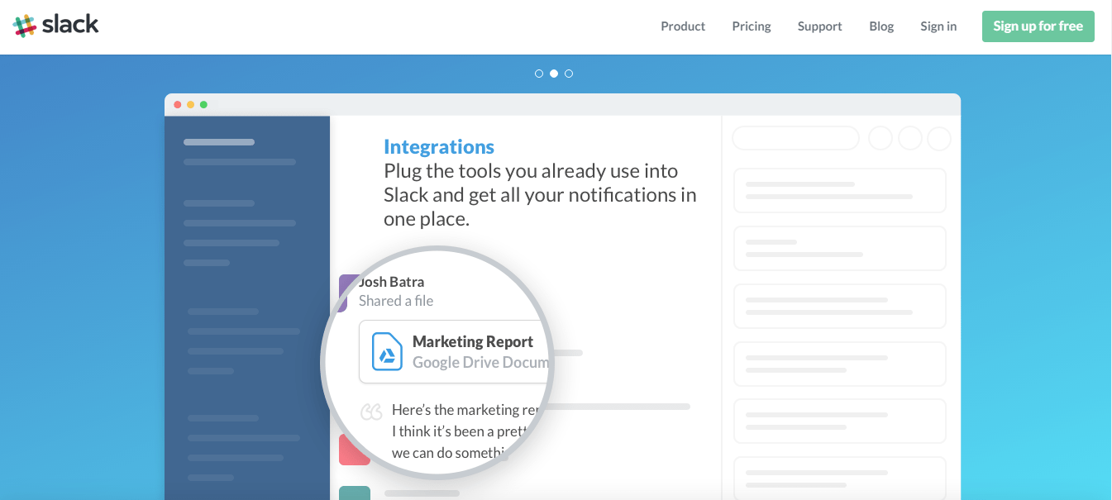Select the last carousel indicator dot
This screenshot has width=1112, height=500.
(x=569, y=74)
